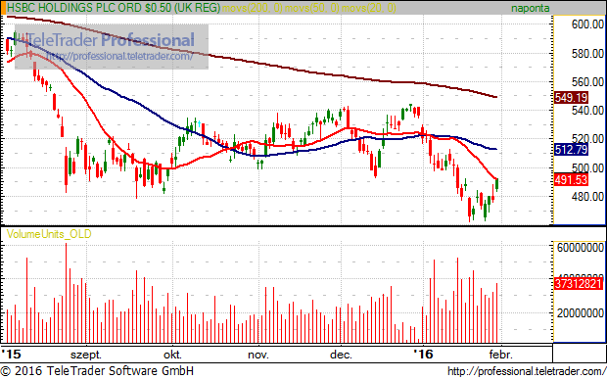
Task: Click the okt. month label
Action: pyautogui.click(x=172, y=355)
